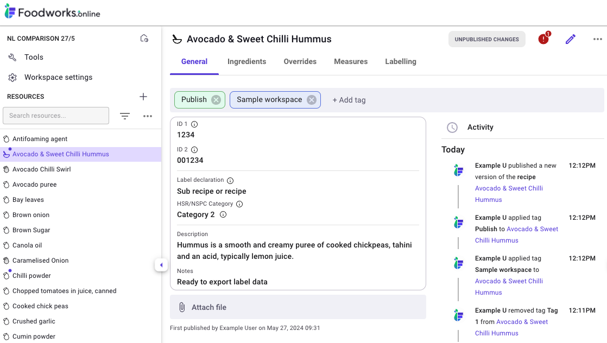Image resolution: width=607 pixels, height=343 pixels.
Task: Open the Labelling tab
Action: pos(400,61)
